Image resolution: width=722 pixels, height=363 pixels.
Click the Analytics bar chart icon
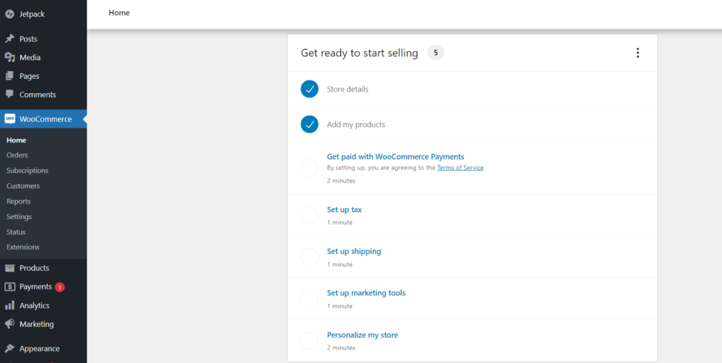[x=10, y=305]
